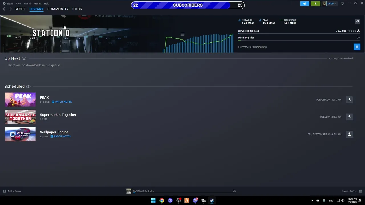Click the bottom download progress bar
Image resolution: width=365 pixels, height=205 pixels.
[184, 193]
